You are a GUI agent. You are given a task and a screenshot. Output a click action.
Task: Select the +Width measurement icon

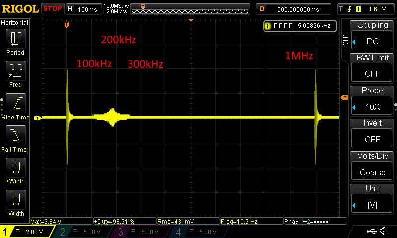click(x=16, y=168)
